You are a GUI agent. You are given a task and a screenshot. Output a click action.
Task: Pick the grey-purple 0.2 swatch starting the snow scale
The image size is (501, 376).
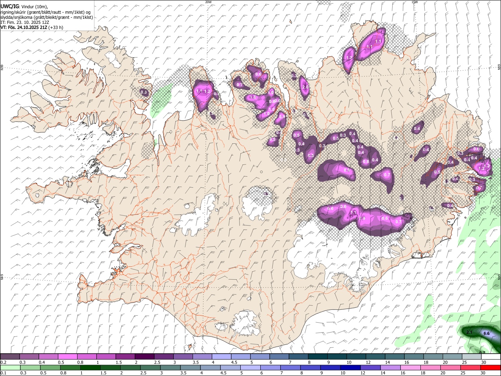point(10,356)
